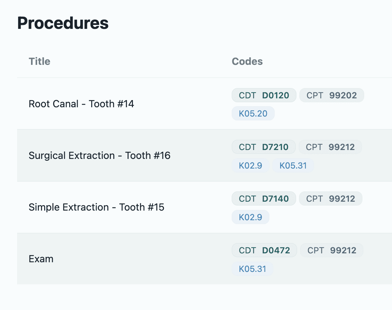Open Surgical Extraction - Tooth #16 row

pos(99,156)
